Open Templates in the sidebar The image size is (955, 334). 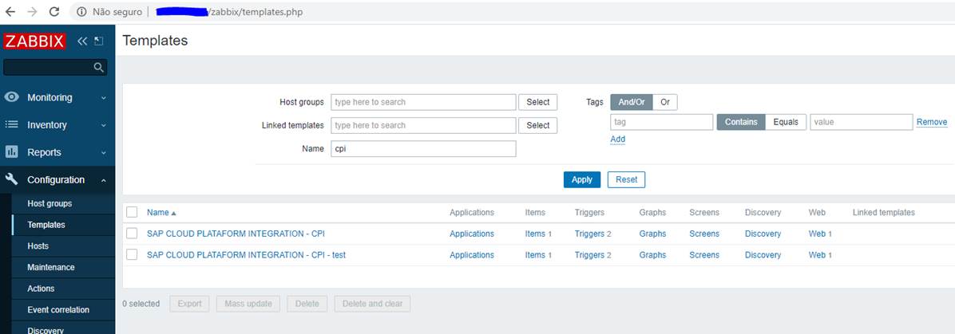46,225
